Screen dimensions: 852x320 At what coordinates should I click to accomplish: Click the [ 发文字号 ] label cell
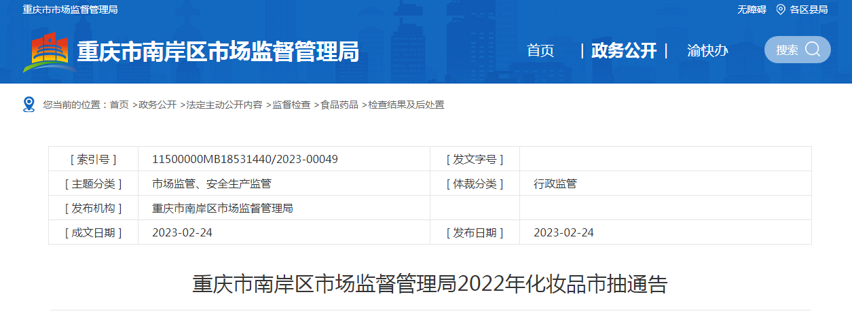[x=475, y=159]
